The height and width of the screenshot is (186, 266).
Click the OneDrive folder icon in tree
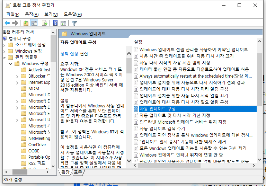click(24, 144)
